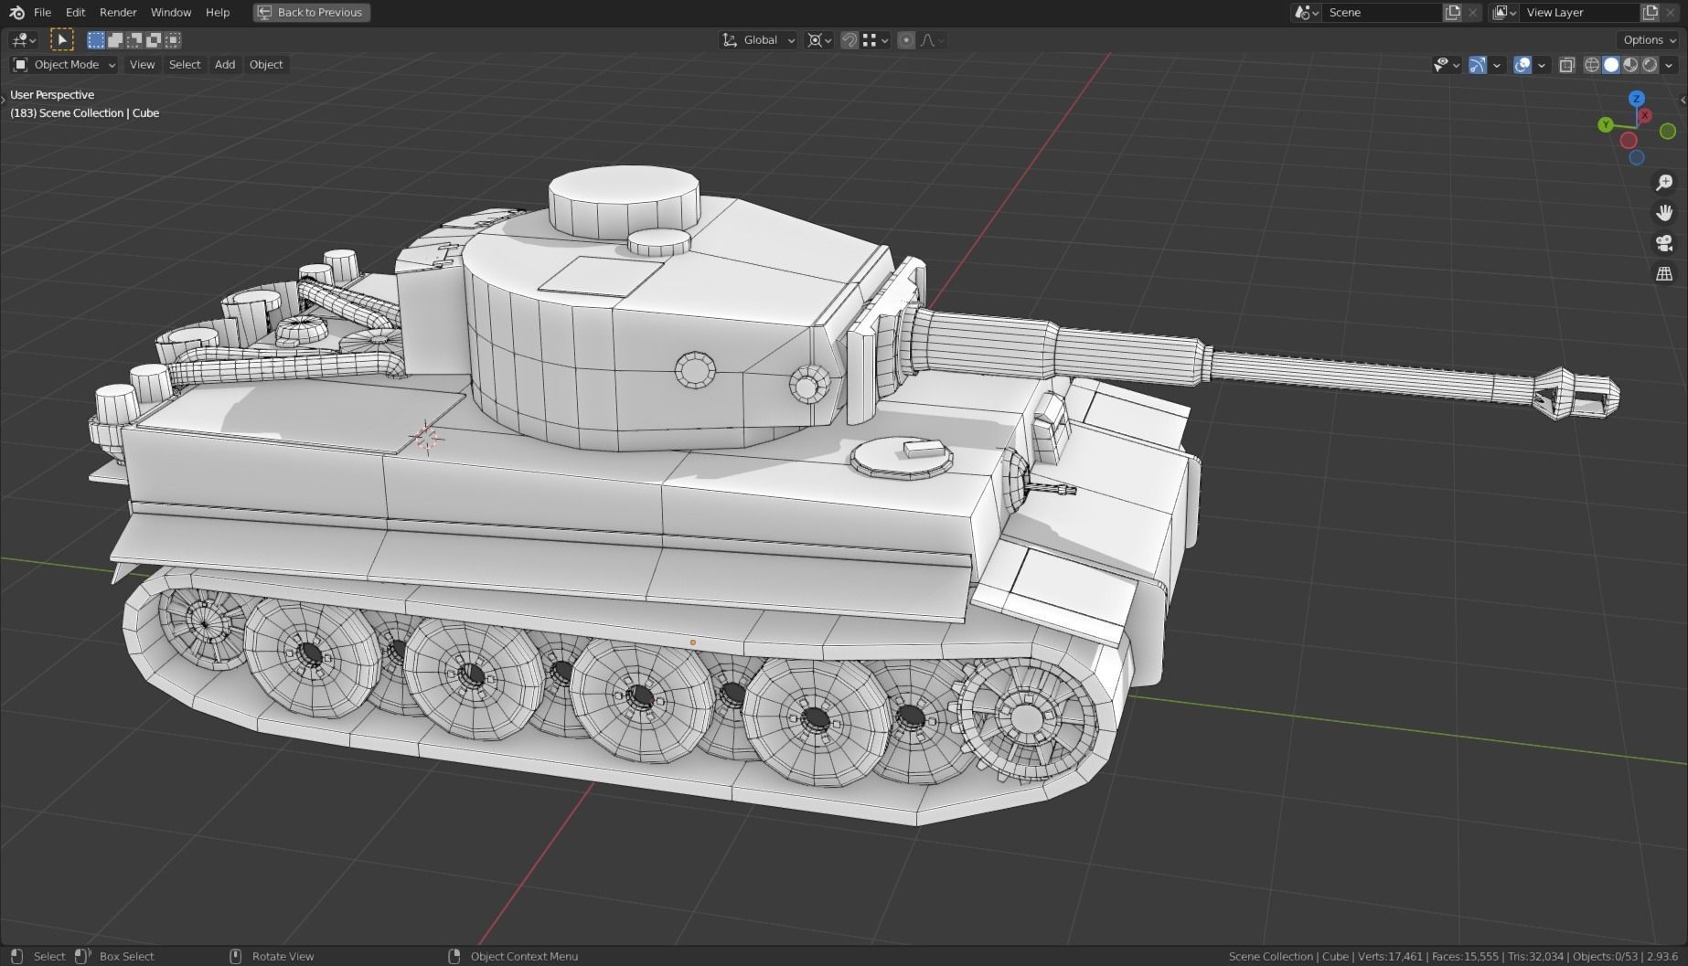Create a new scene with the copy icon
Image resolution: width=1688 pixels, height=966 pixels.
click(1452, 12)
